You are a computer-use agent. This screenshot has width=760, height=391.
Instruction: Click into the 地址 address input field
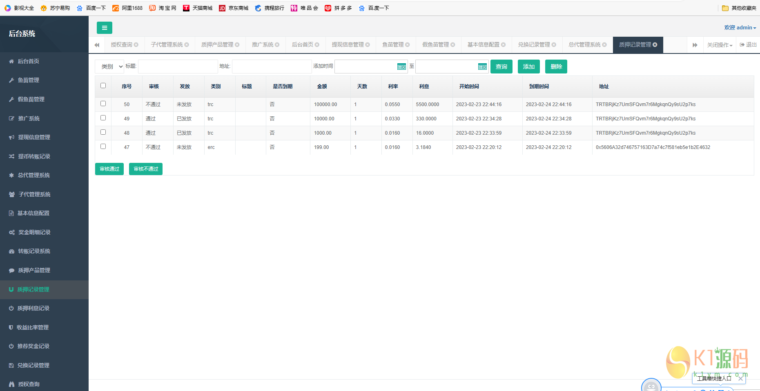point(272,67)
